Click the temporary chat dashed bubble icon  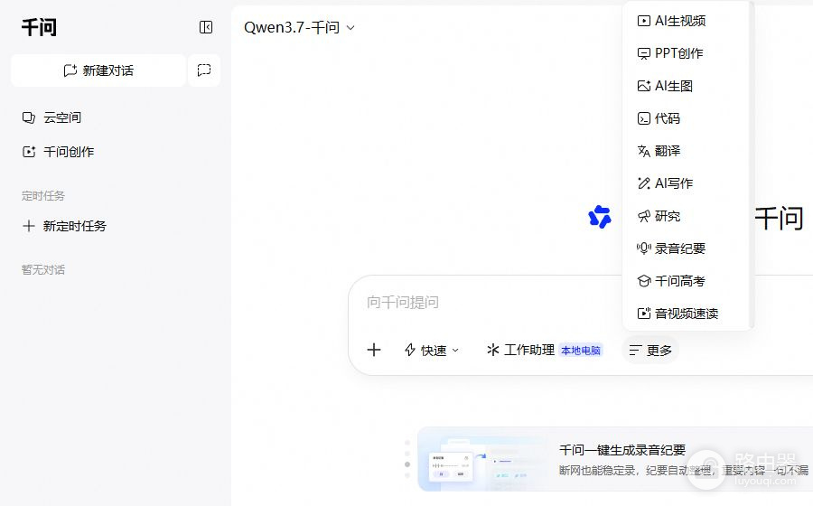(204, 70)
